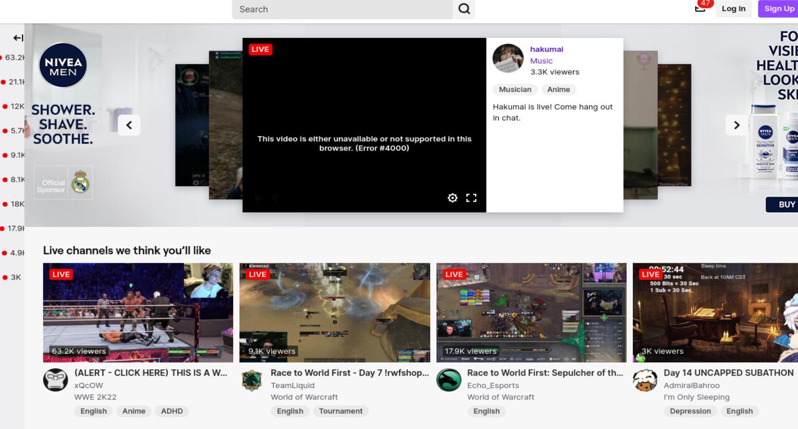Click the search magnifier button
The image size is (798, 429).
pos(464,9)
